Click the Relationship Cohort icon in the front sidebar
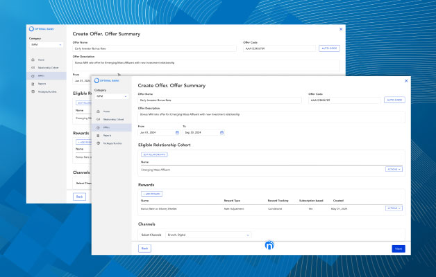The width and height of the screenshot is (436, 277). click(98, 119)
